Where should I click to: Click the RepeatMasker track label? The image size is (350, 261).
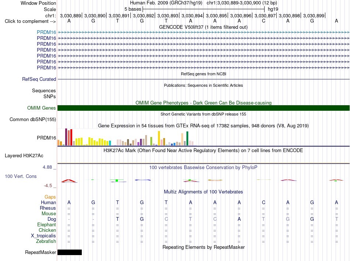pos(41,252)
